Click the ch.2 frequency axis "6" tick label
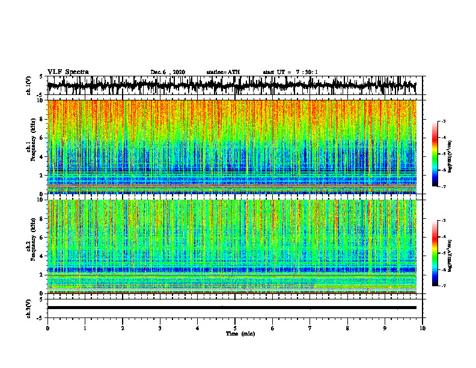 (42, 238)
